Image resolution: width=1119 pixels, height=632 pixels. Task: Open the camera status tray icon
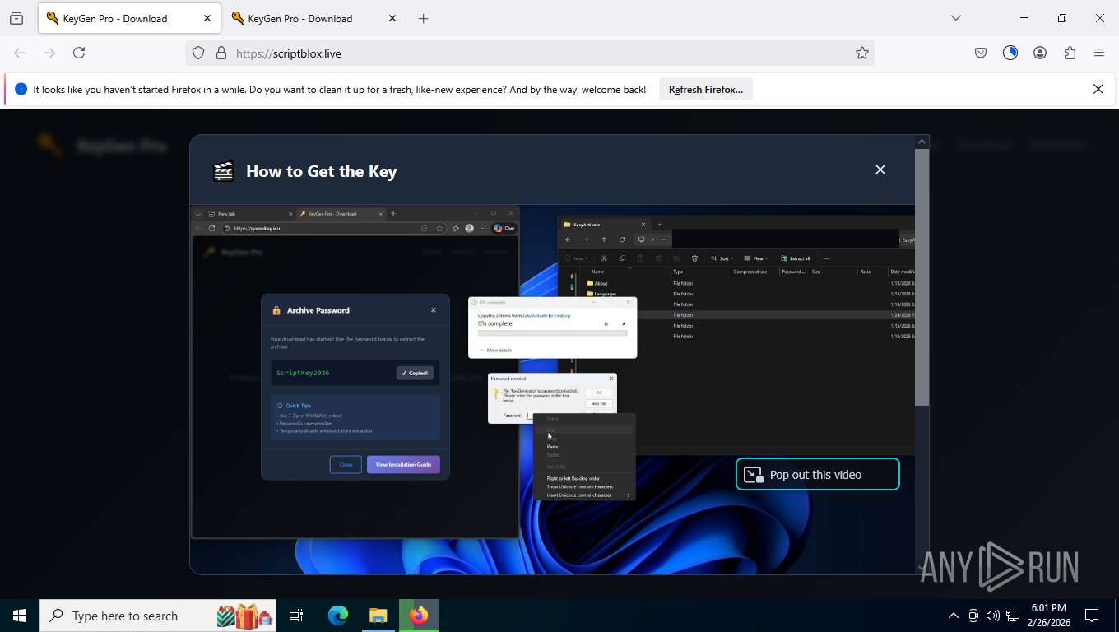(x=973, y=616)
